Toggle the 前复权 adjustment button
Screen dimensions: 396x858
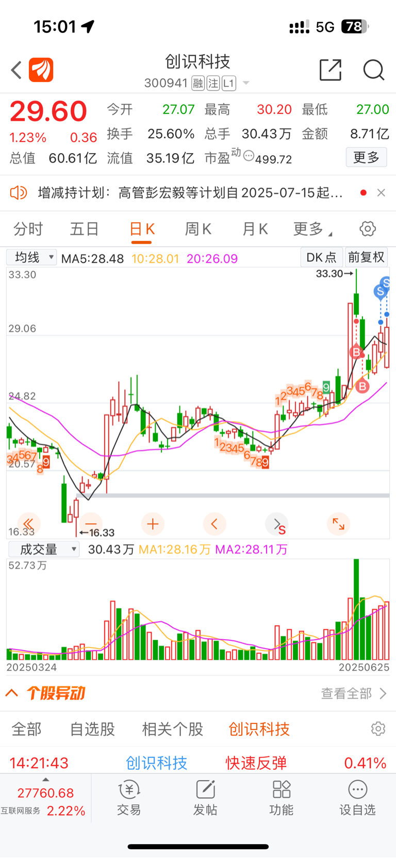(x=366, y=257)
